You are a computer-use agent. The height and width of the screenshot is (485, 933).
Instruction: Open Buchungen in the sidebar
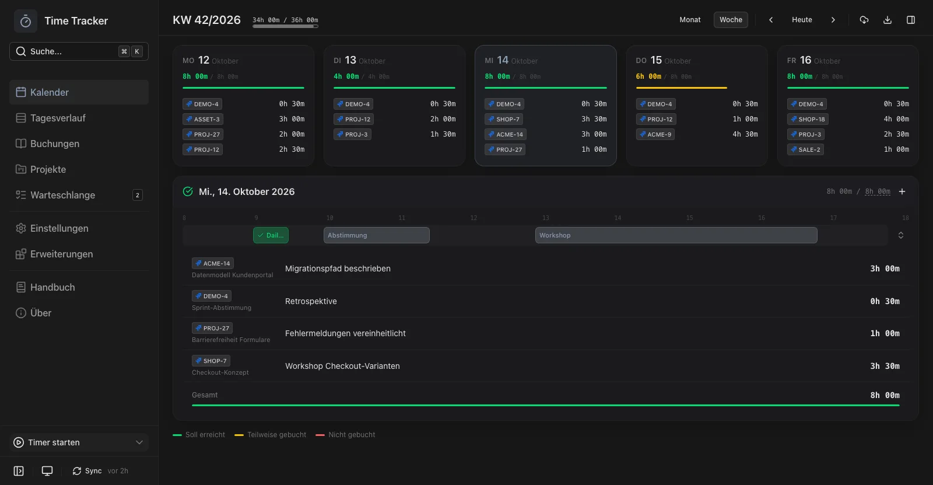point(79,144)
